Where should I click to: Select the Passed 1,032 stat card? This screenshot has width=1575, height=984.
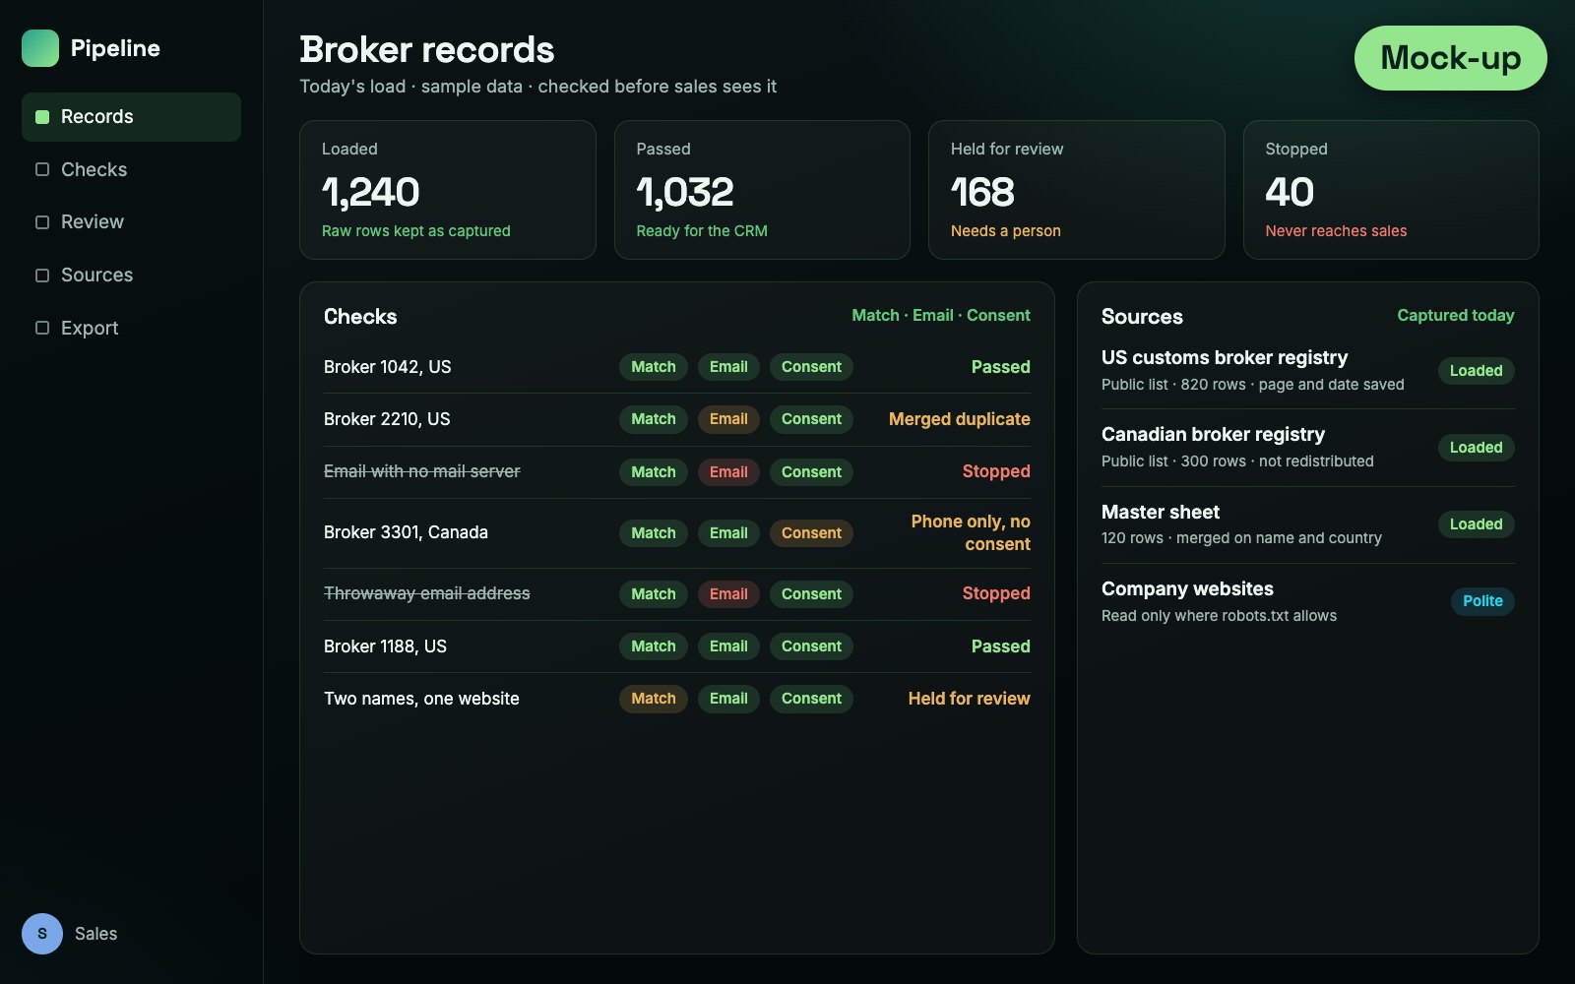pos(762,190)
